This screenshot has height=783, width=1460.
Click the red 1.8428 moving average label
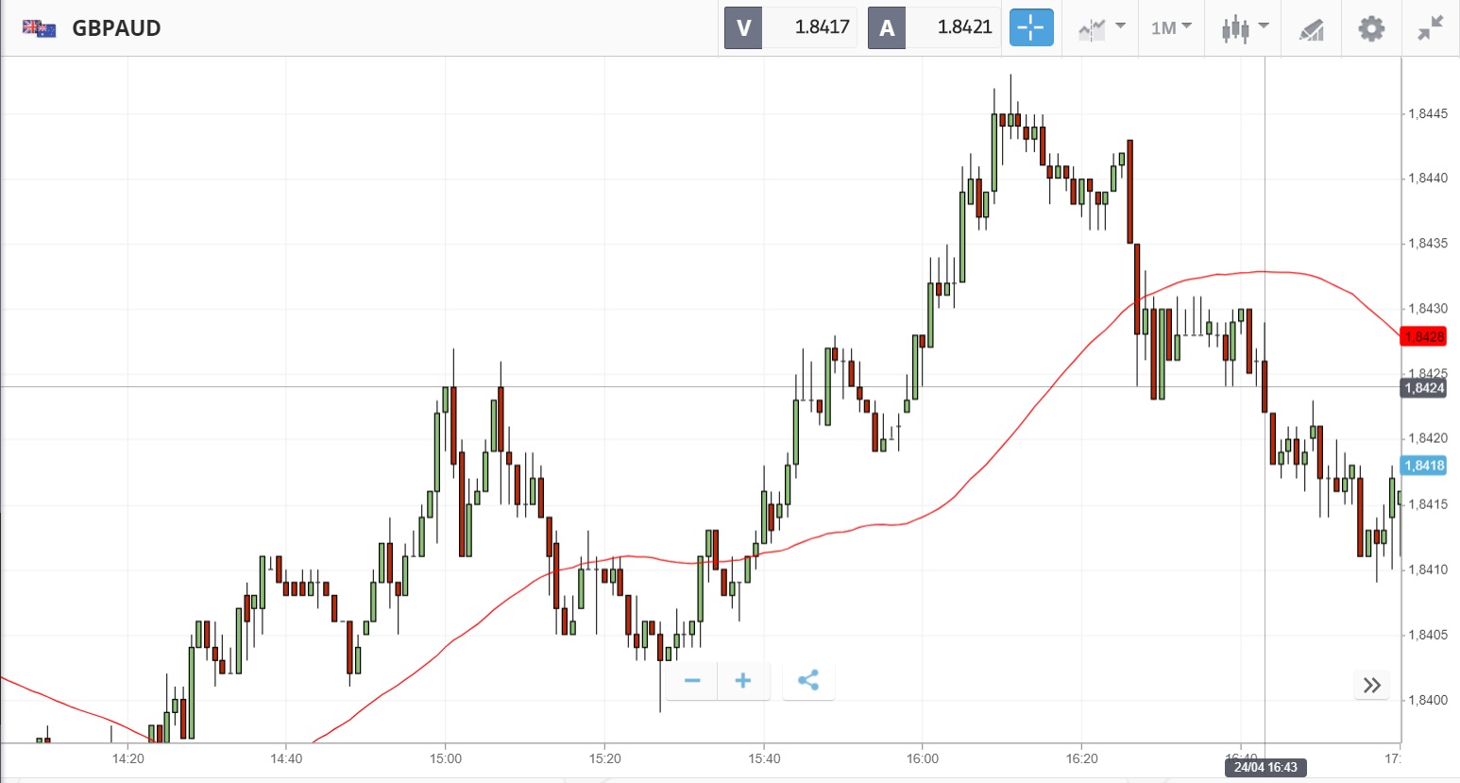1423,337
